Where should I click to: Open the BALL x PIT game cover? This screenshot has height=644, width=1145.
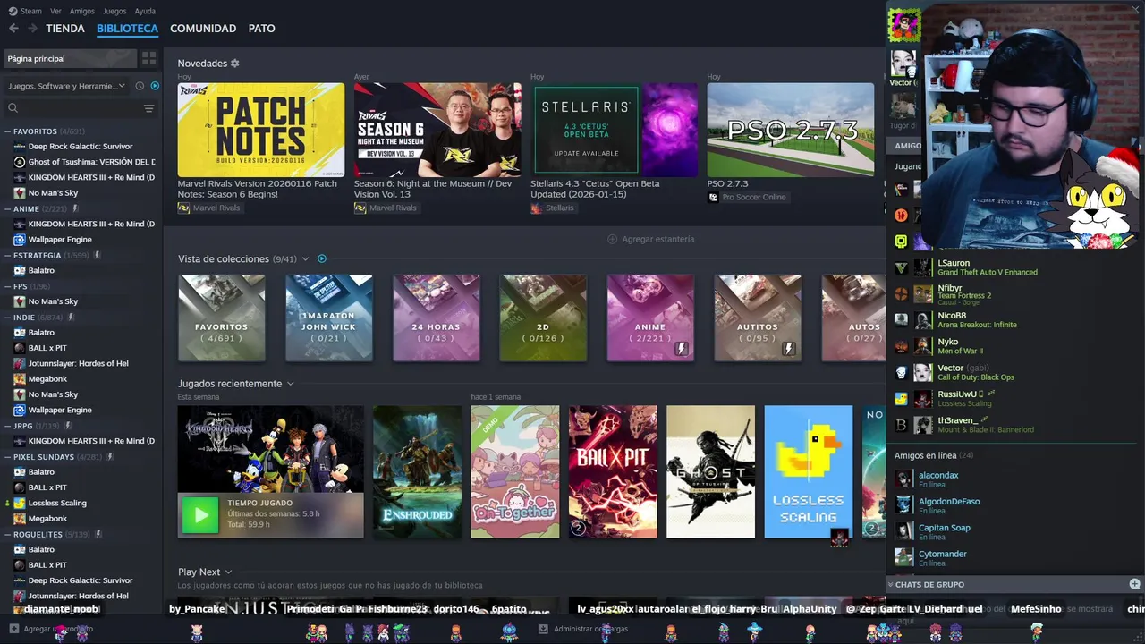[613, 472]
